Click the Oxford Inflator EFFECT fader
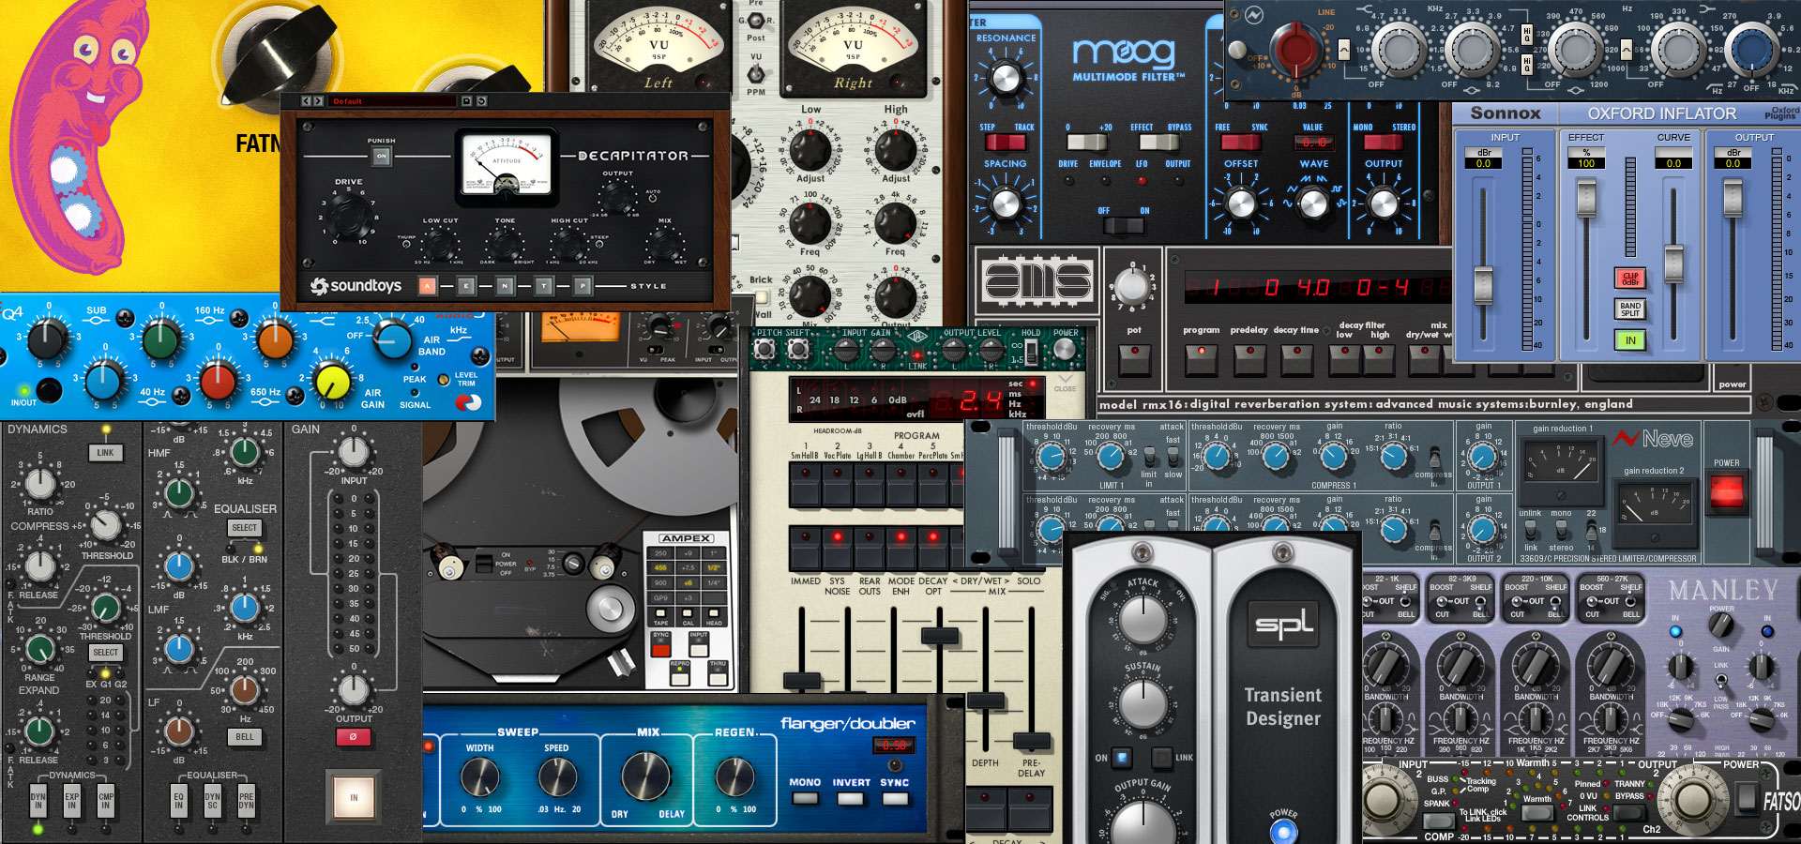 (1586, 196)
